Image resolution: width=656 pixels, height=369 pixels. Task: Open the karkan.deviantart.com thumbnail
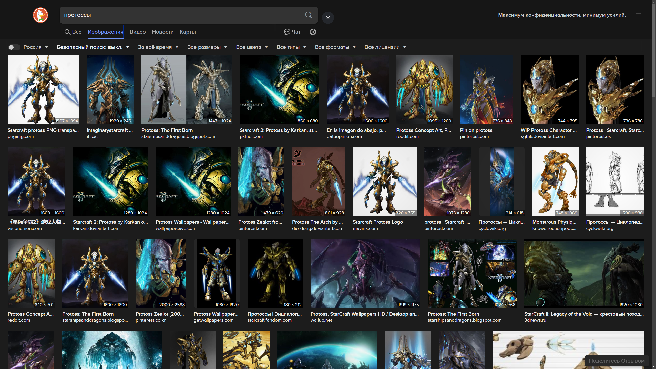[x=110, y=181]
